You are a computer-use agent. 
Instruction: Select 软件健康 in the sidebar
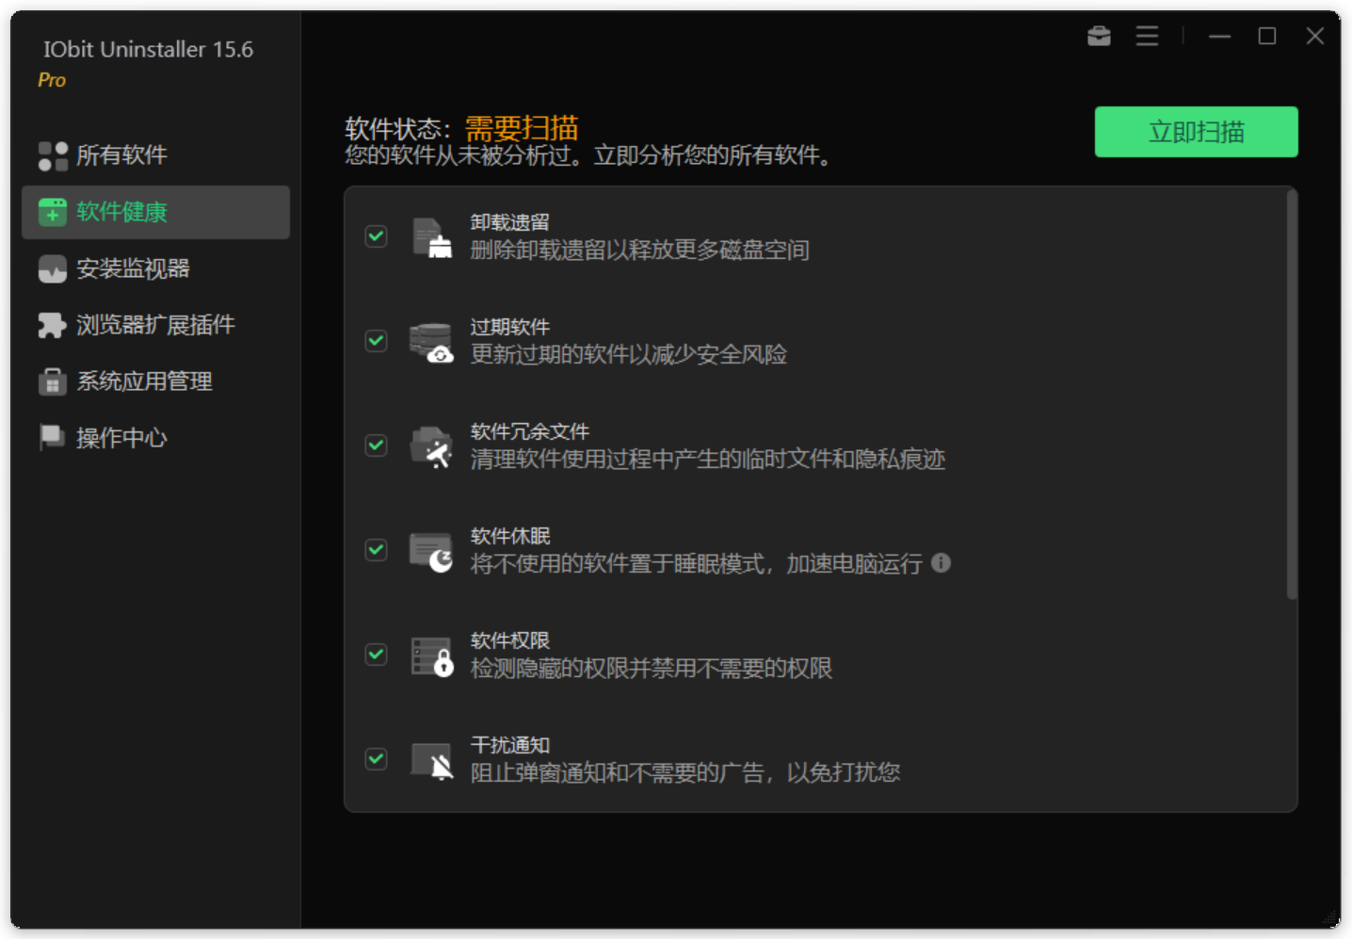point(155,212)
